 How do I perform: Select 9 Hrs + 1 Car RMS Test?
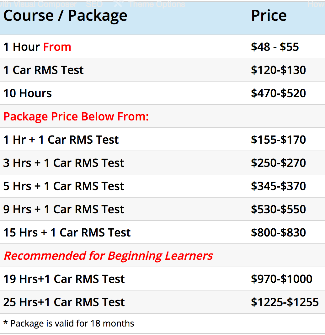point(64,210)
